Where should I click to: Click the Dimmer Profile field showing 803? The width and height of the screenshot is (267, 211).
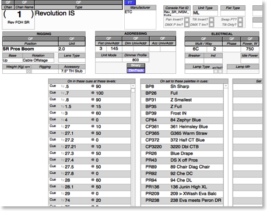coord(135,60)
